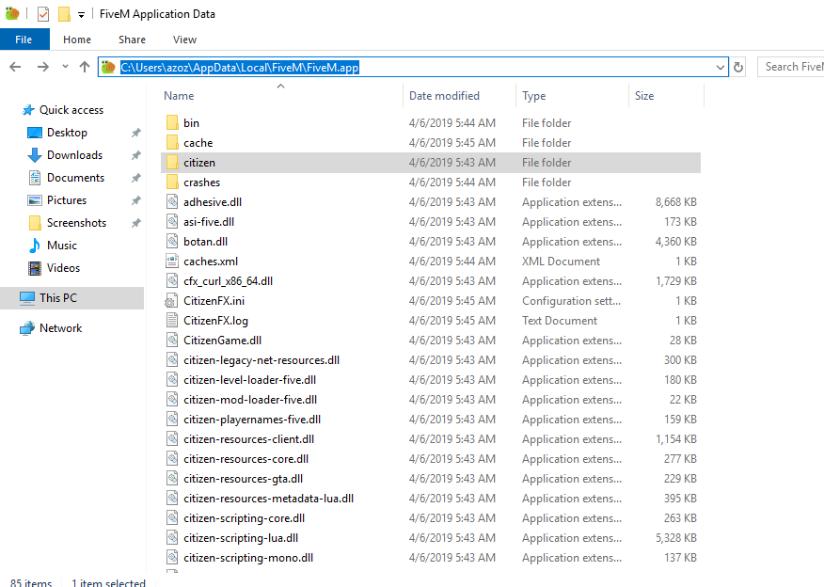The height and width of the screenshot is (587, 824).
Task: Select the CitizenFX.log text file icon
Action: click(x=172, y=321)
